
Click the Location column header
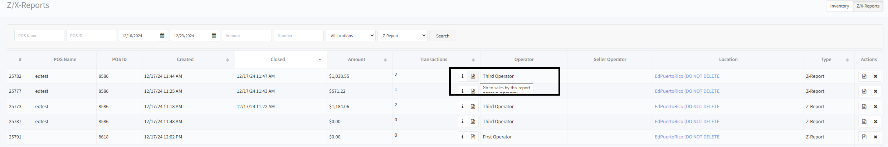728,60
